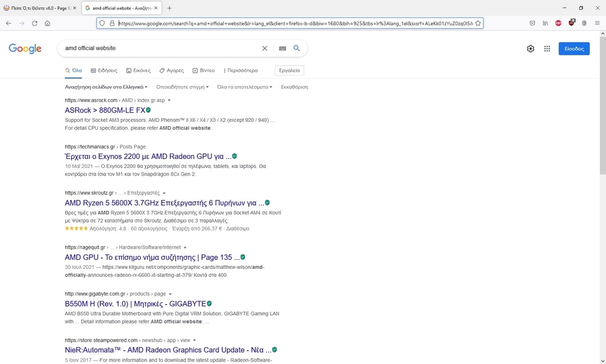
Task: Open a new browser tab
Action: click(169, 8)
